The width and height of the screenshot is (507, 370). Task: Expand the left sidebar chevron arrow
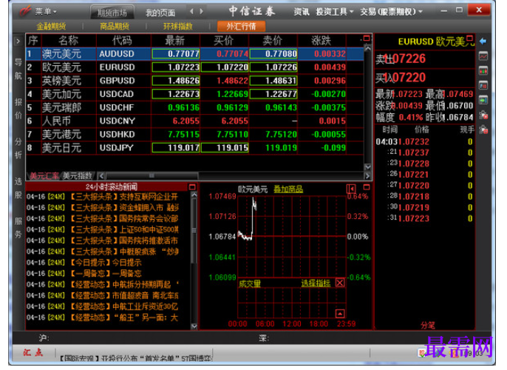coord(18,41)
